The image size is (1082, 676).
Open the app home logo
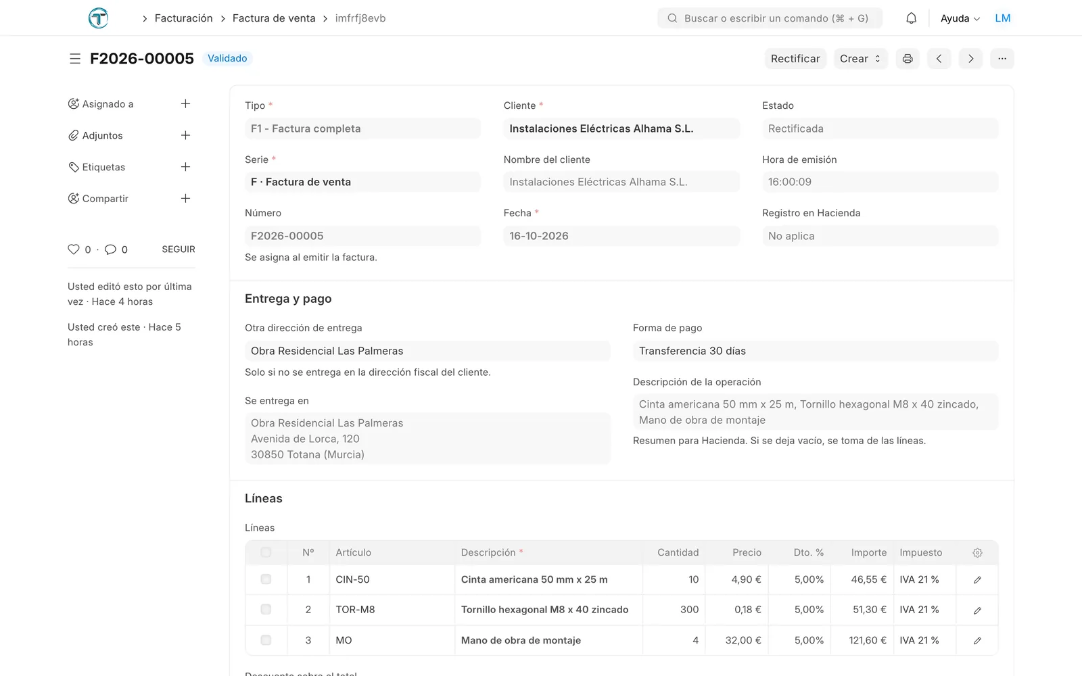pyautogui.click(x=98, y=18)
